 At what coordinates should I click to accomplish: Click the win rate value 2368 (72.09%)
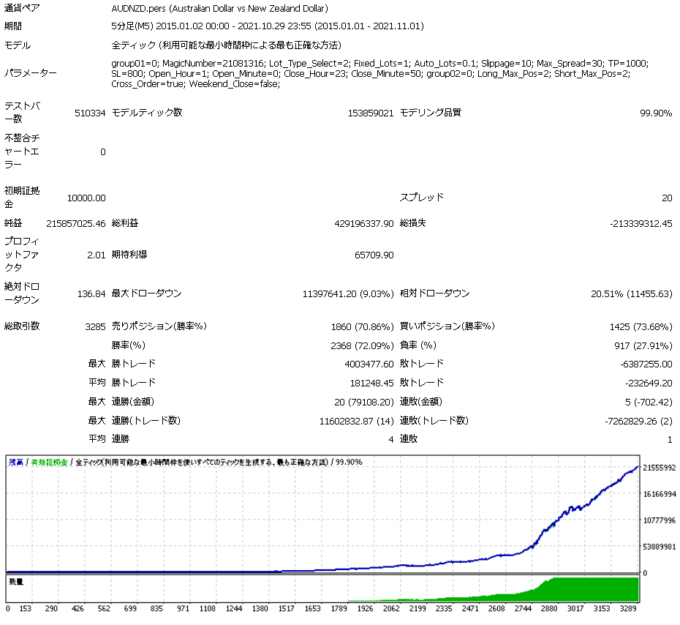[362, 346]
